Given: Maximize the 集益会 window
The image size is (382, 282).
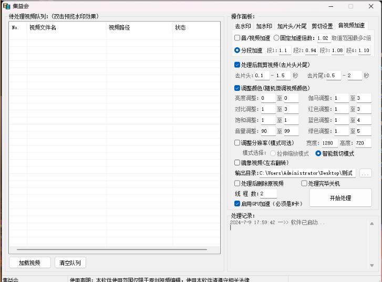Looking at the screenshot, I should pyautogui.click(x=350, y=6).
